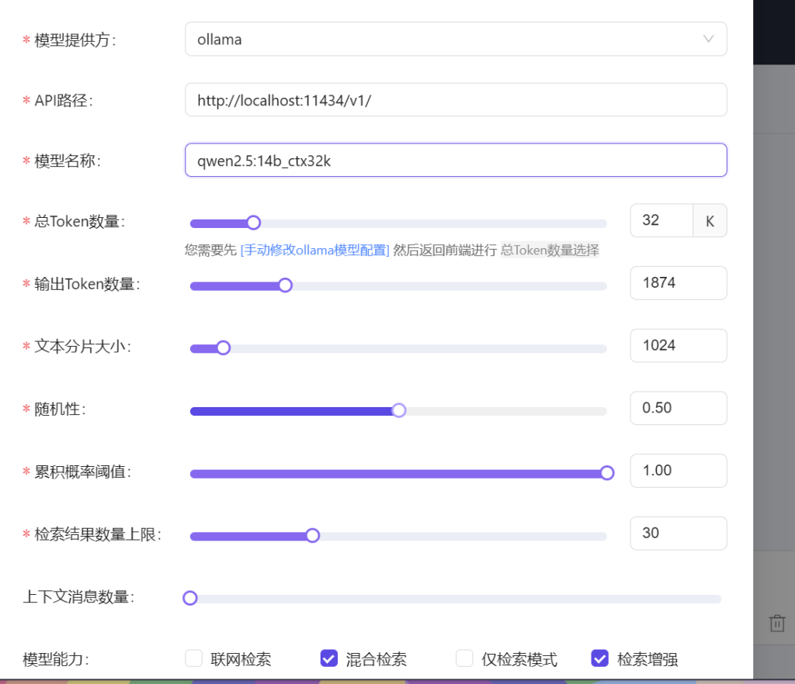Click the 文本分片大小 value box showing 1024
The image size is (795, 684).
(x=679, y=346)
